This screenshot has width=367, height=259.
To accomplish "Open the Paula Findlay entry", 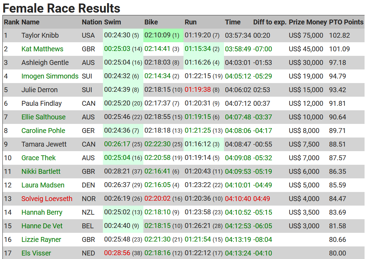I will [42, 103].
